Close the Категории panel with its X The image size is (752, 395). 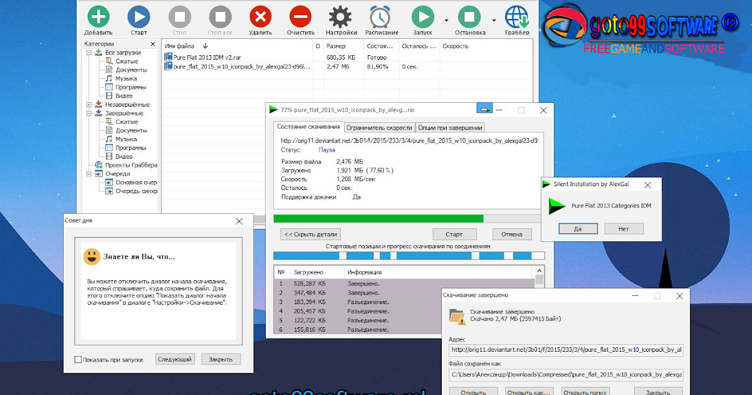click(x=152, y=44)
